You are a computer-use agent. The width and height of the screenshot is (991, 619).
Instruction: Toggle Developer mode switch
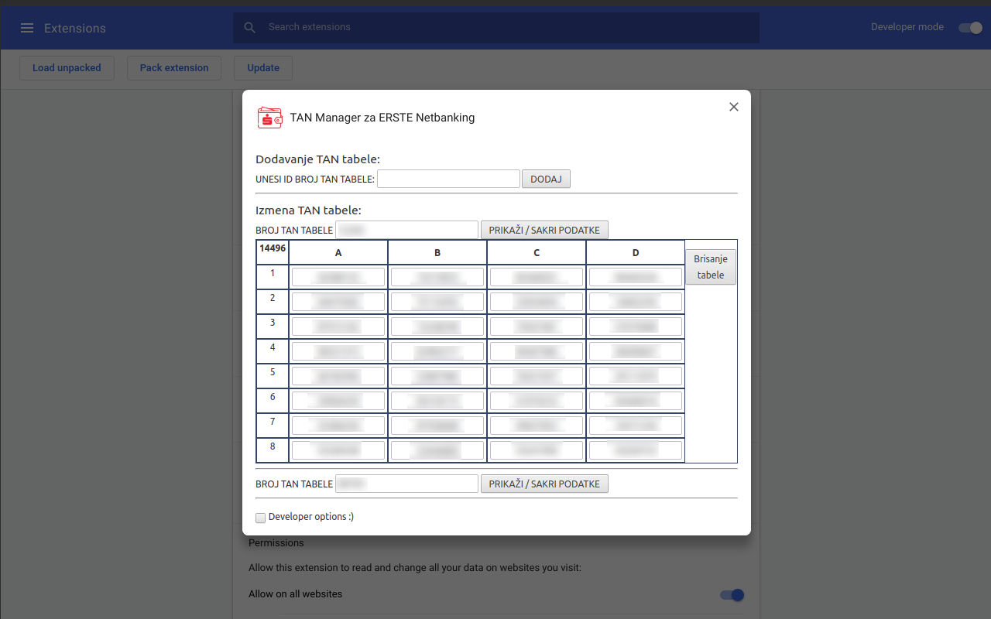point(970,28)
